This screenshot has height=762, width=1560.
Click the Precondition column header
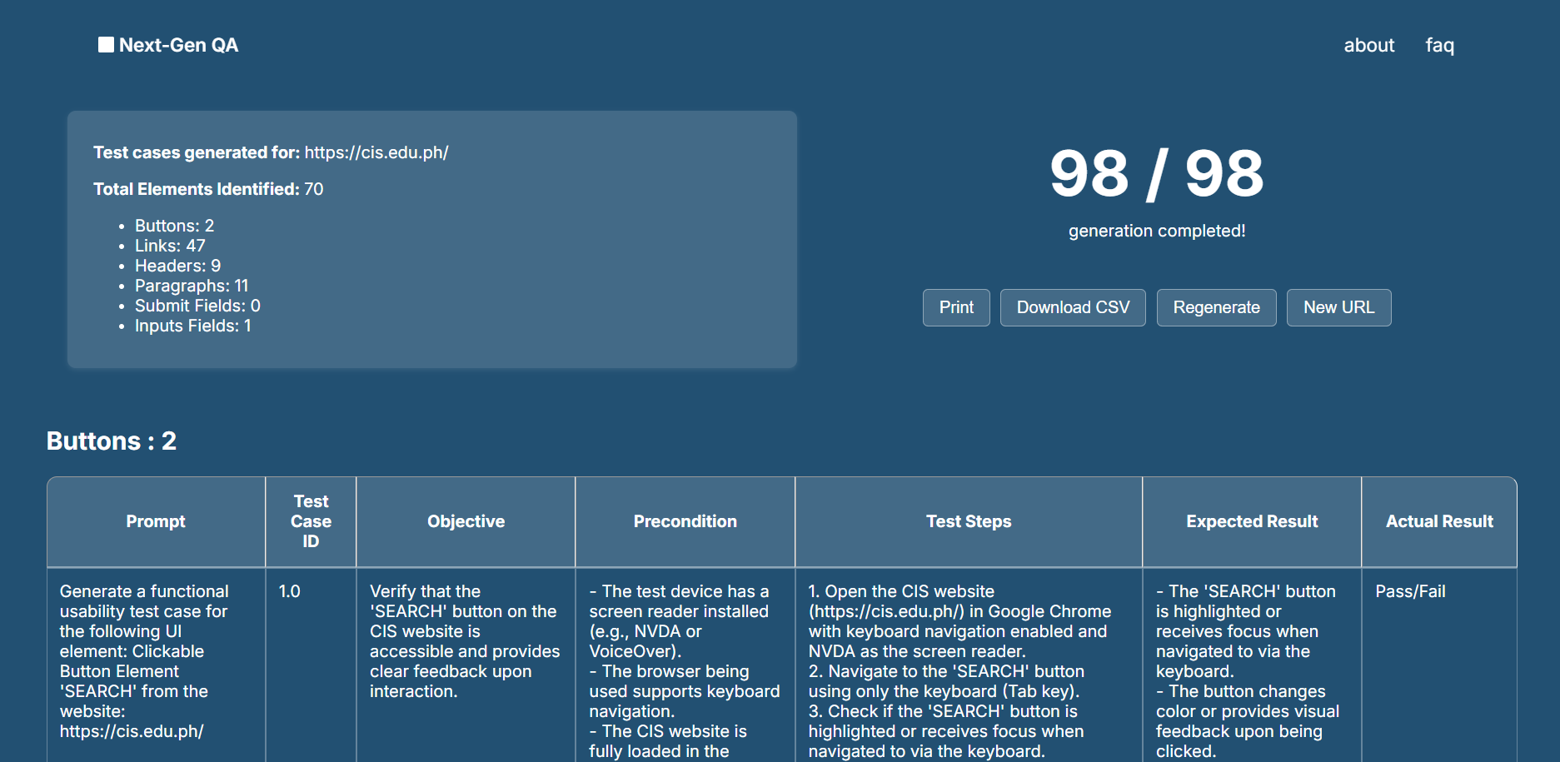[685, 521]
